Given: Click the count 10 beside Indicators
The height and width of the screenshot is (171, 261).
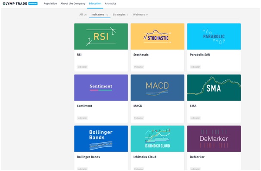Looking at the screenshot, I should click(x=107, y=15).
